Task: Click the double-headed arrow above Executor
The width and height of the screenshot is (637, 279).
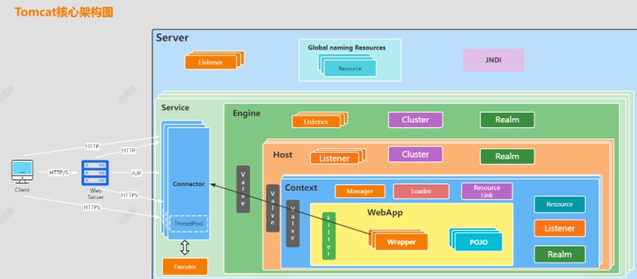Action: click(x=185, y=247)
